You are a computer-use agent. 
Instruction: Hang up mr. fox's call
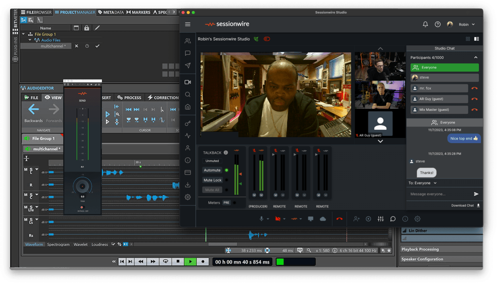pos(474,88)
